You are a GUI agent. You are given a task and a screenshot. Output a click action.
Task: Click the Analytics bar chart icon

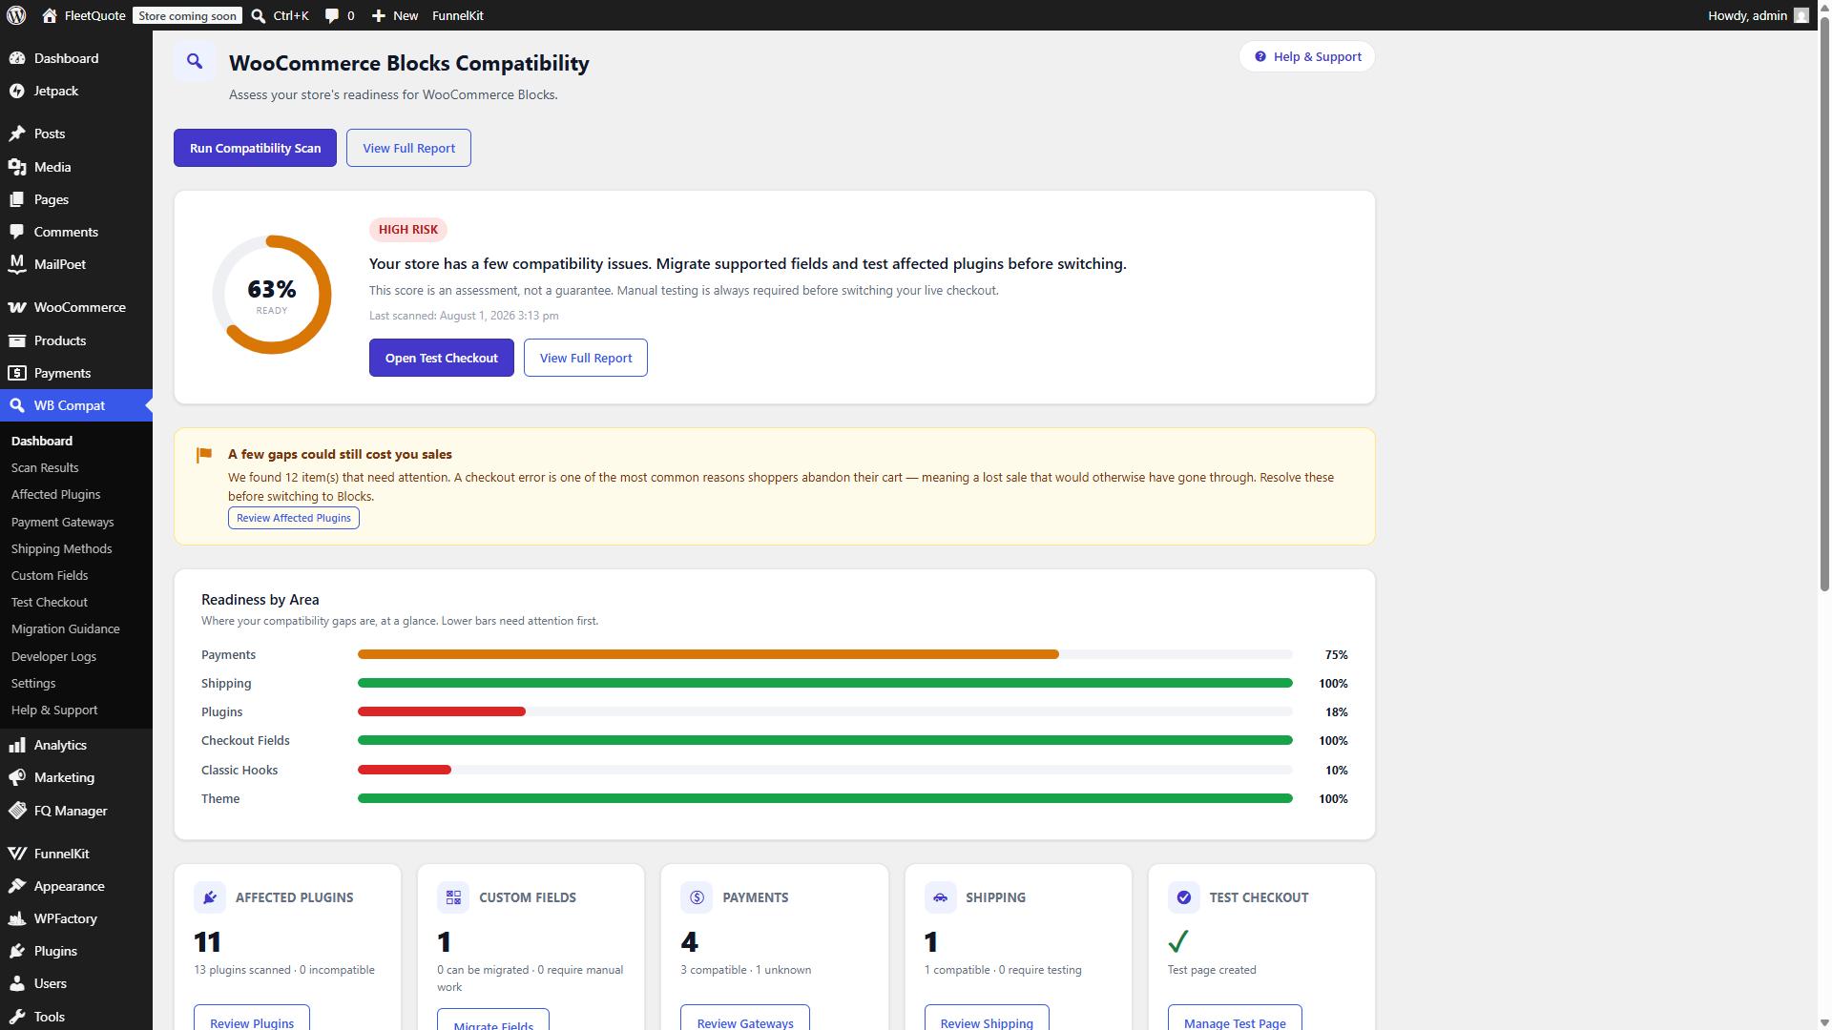(17, 745)
